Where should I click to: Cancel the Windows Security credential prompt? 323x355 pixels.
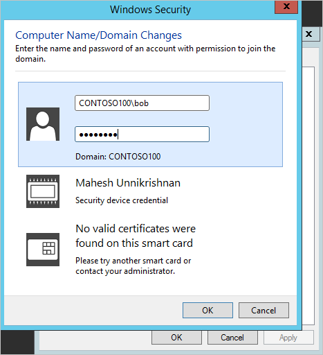(x=264, y=311)
